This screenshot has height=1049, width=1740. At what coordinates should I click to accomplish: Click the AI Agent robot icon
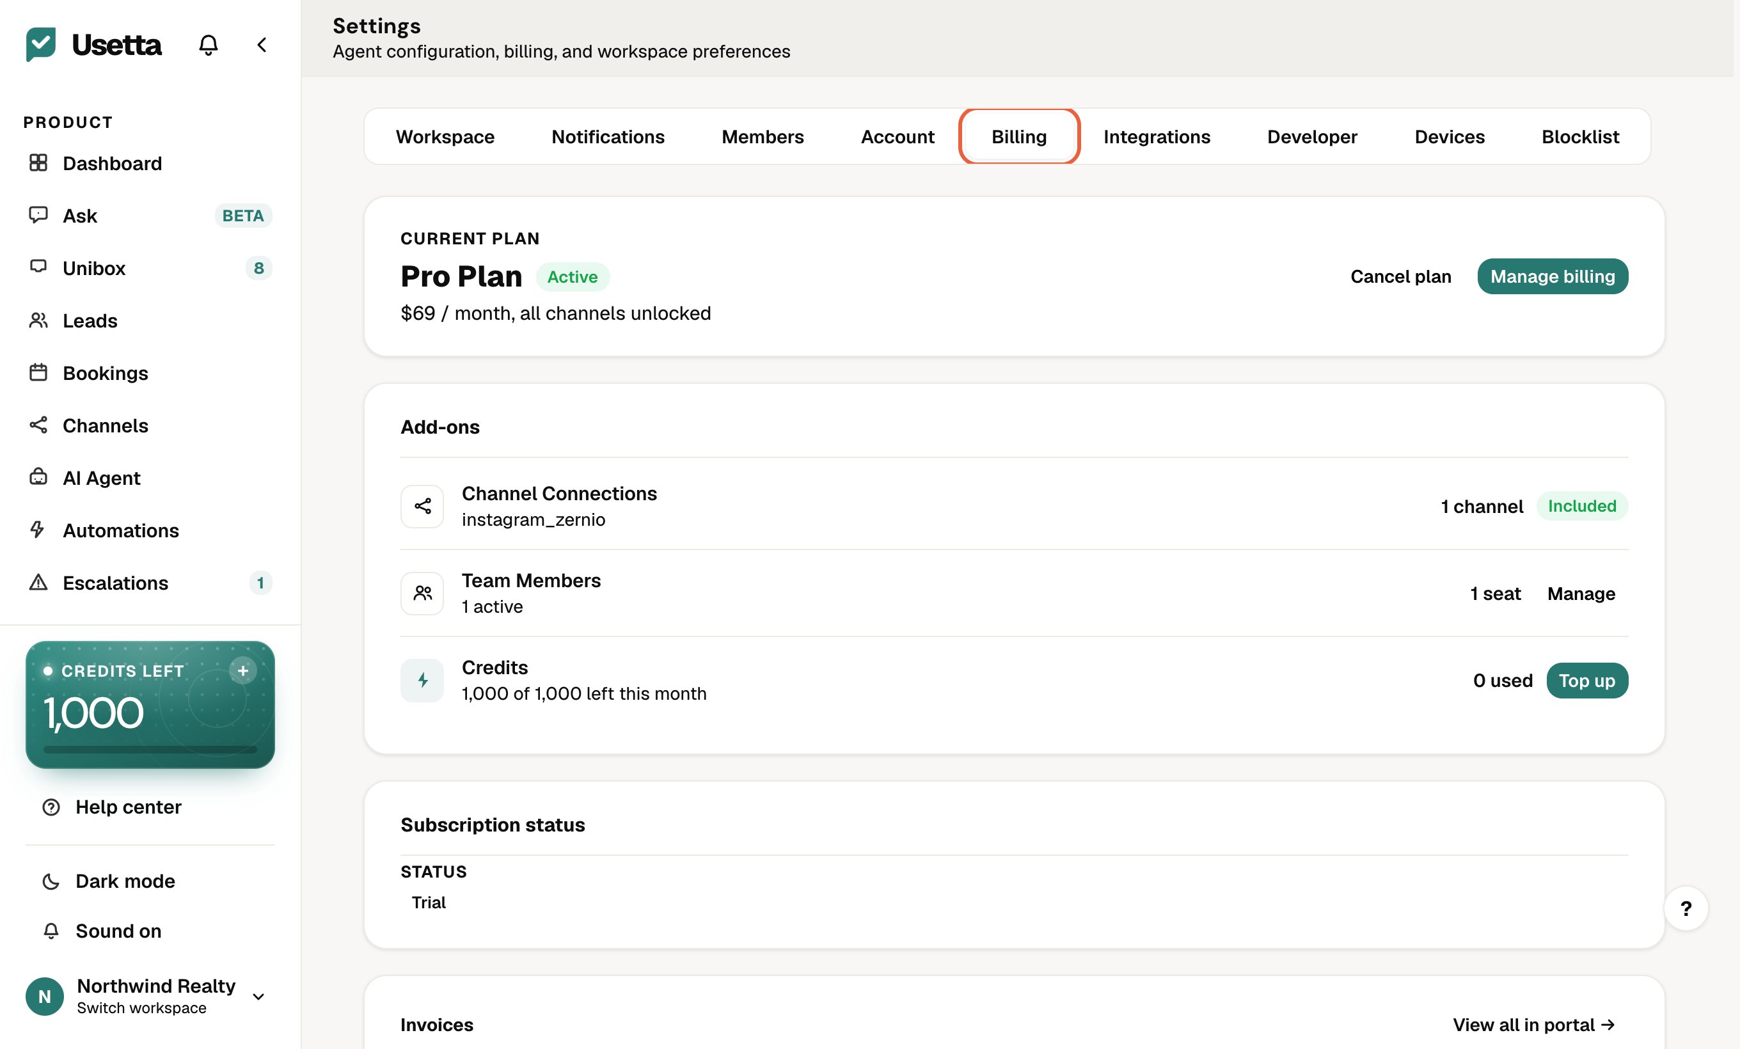pos(38,477)
